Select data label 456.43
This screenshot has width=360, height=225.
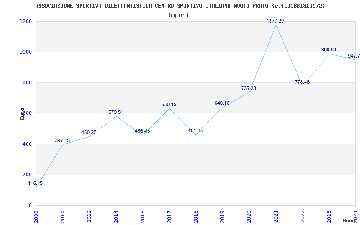(142, 131)
